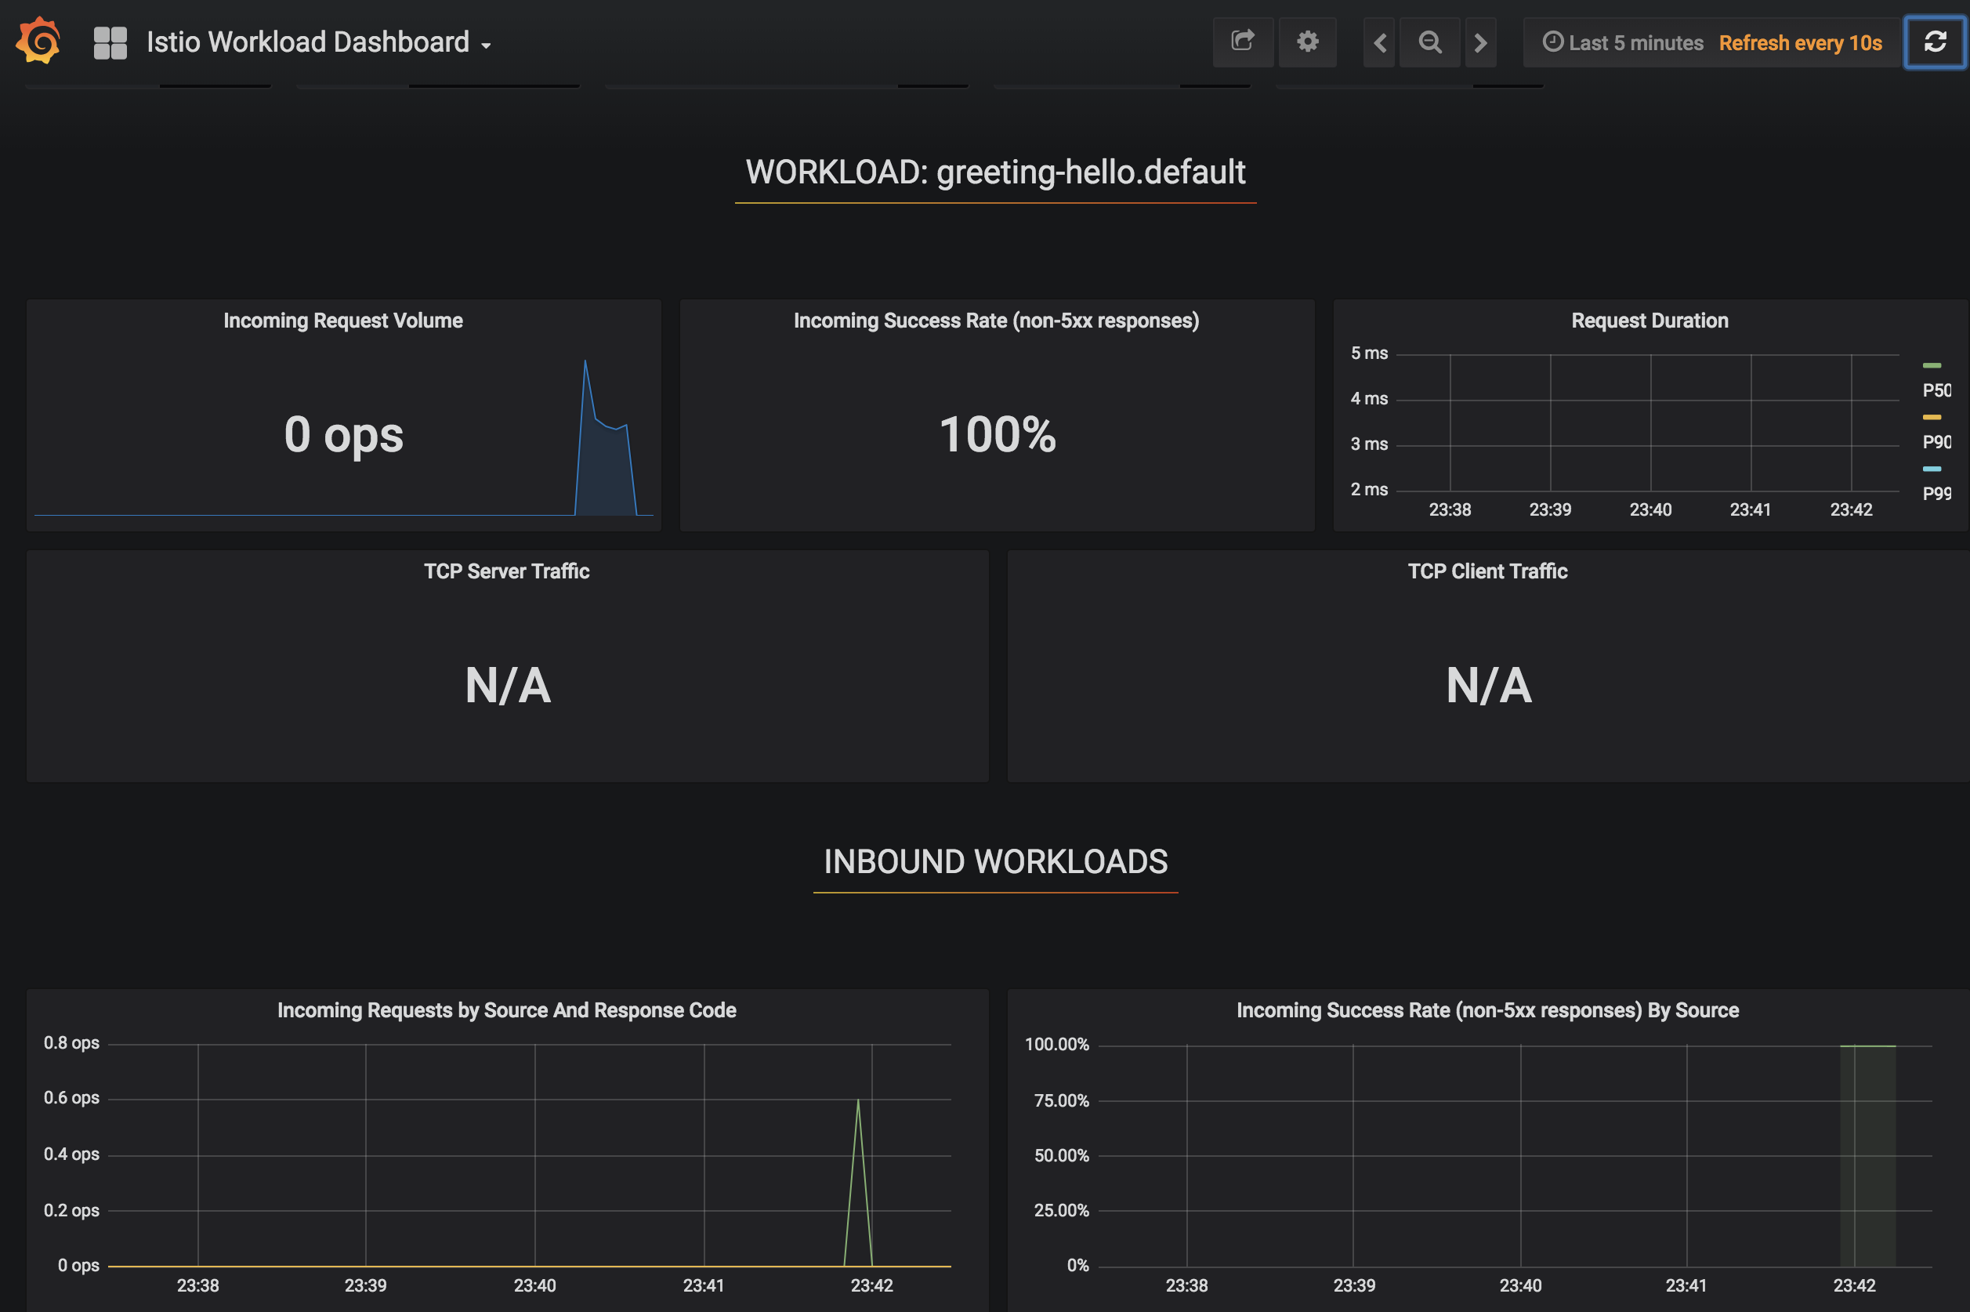The height and width of the screenshot is (1312, 1970).
Task: Open the Incoming Request Volume panel title menu
Action: 343,321
